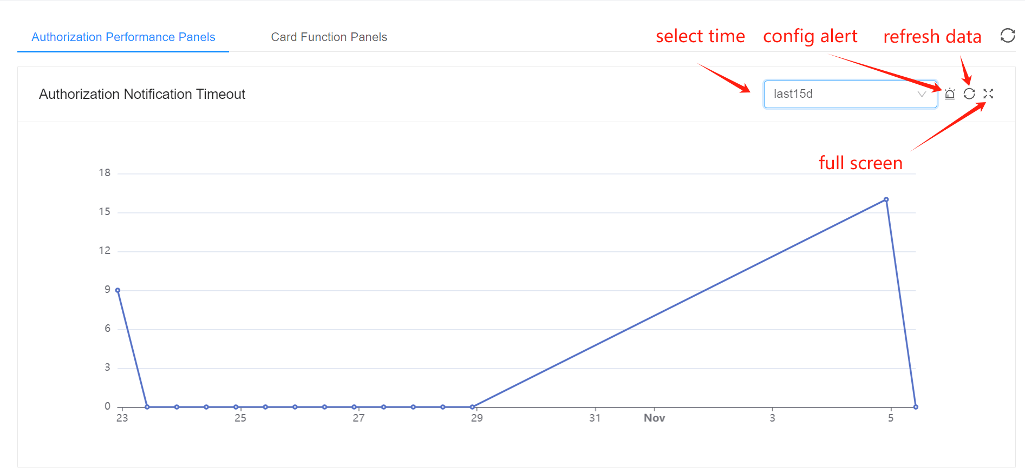Click the zero data point above the 25 label
The image size is (1025, 474).
(x=236, y=407)
